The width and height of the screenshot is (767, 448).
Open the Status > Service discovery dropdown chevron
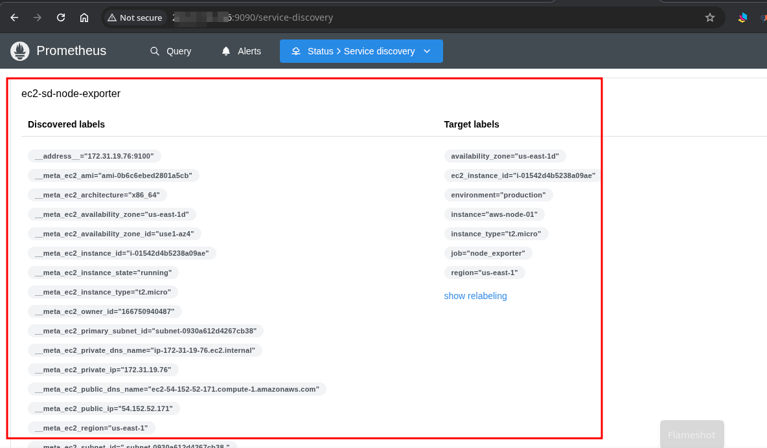[x=426, y=50]
